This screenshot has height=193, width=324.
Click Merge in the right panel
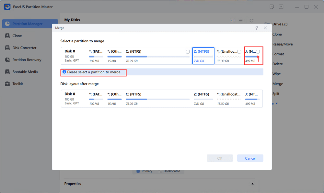click(x=278, y=84)
